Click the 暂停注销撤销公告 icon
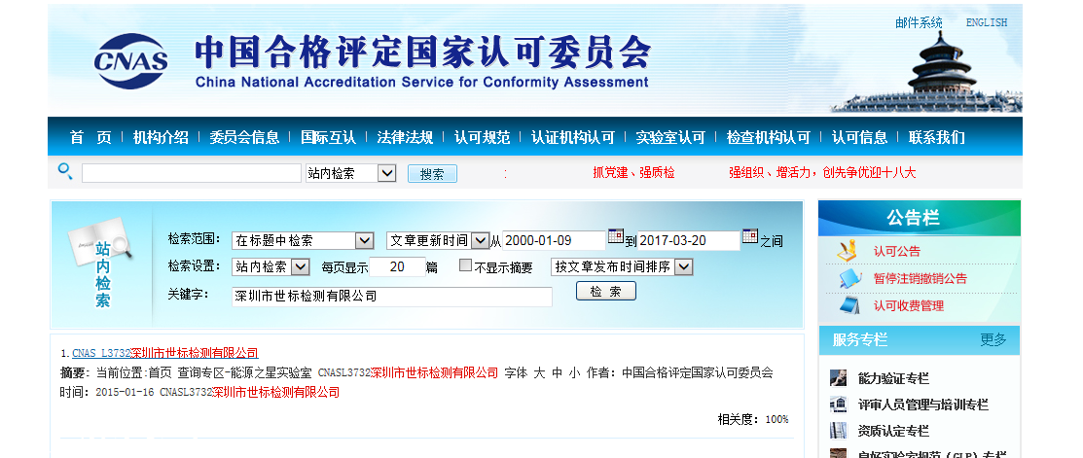Screen dimensions: 1083x458 click(x=849, y=278)
